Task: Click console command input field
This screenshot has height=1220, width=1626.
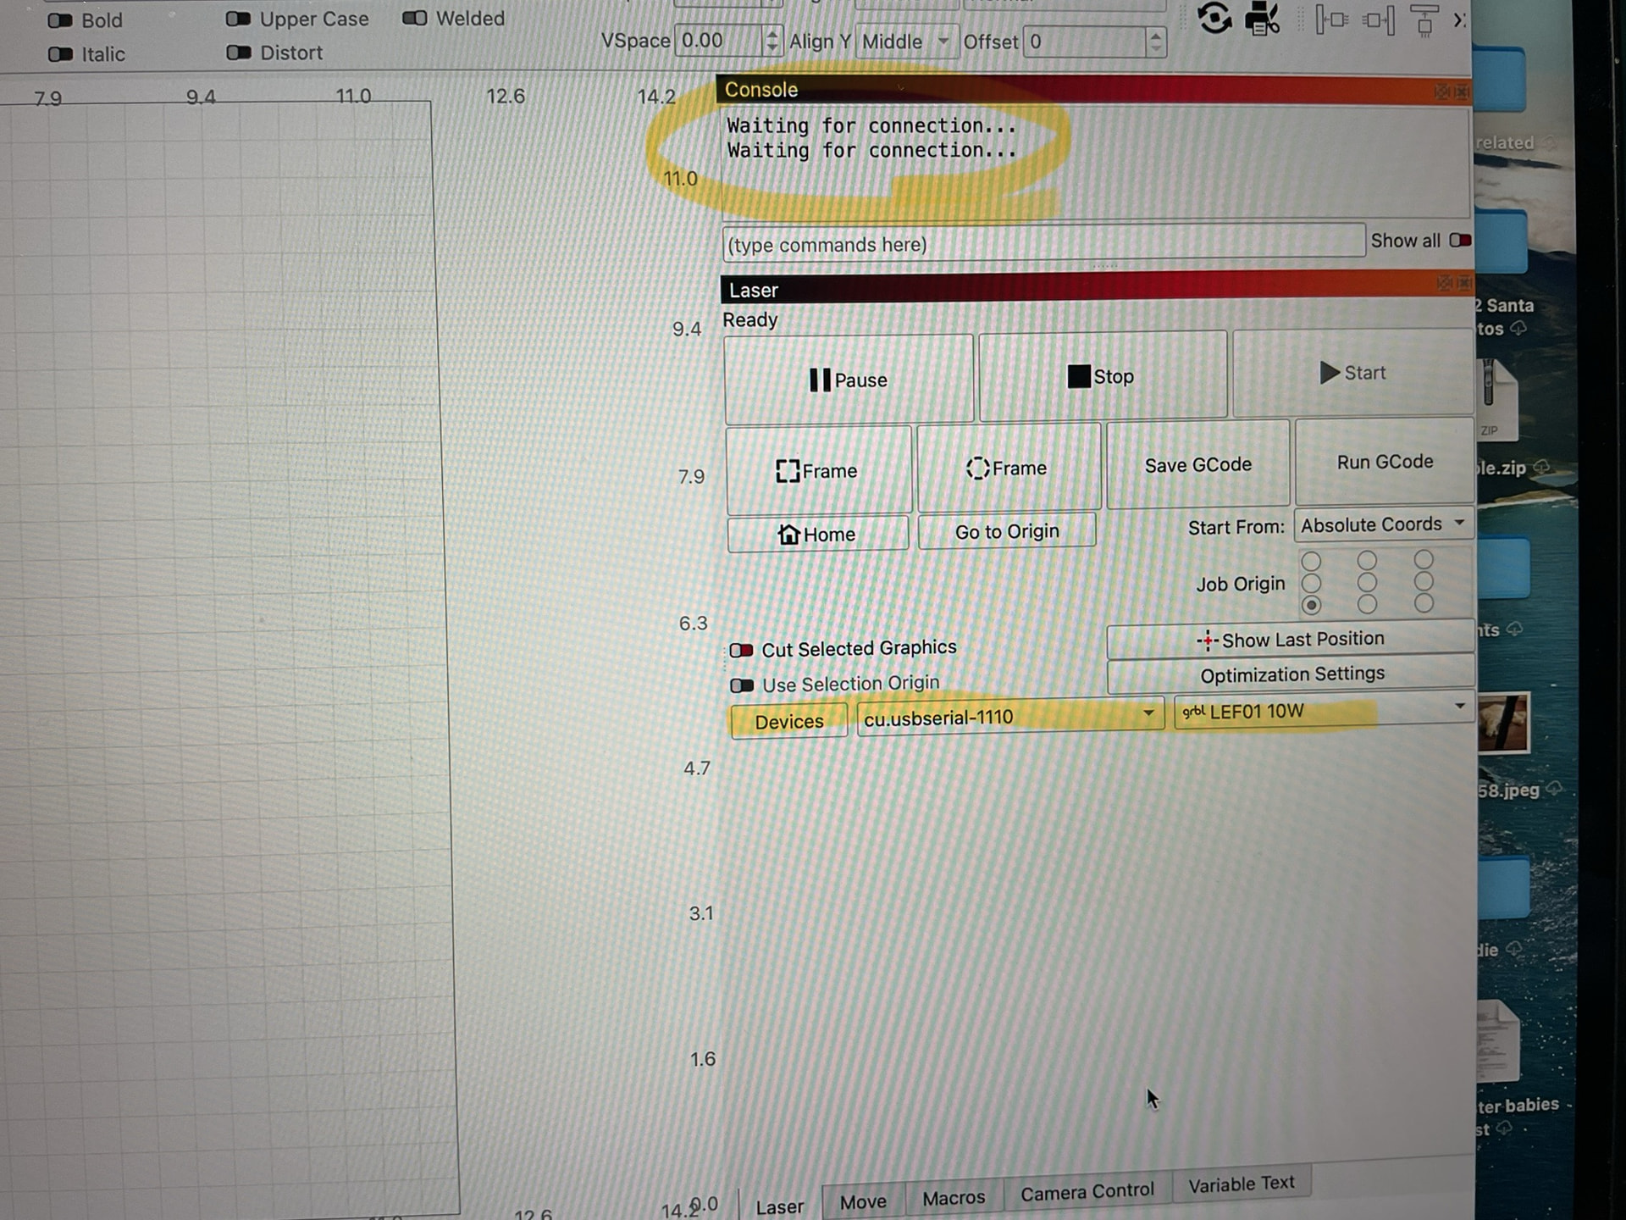Action: pyautogui.click(x=1042, y=244)
